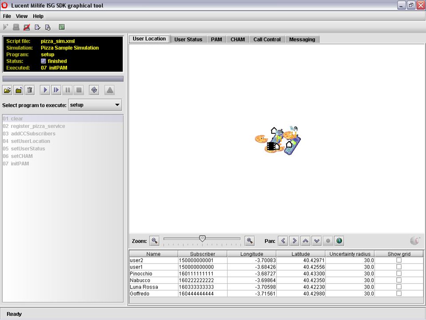The width and height of the screenshot is (426, 320).
Task: Click the stop execution button
Action: click(x=79, y=90)
